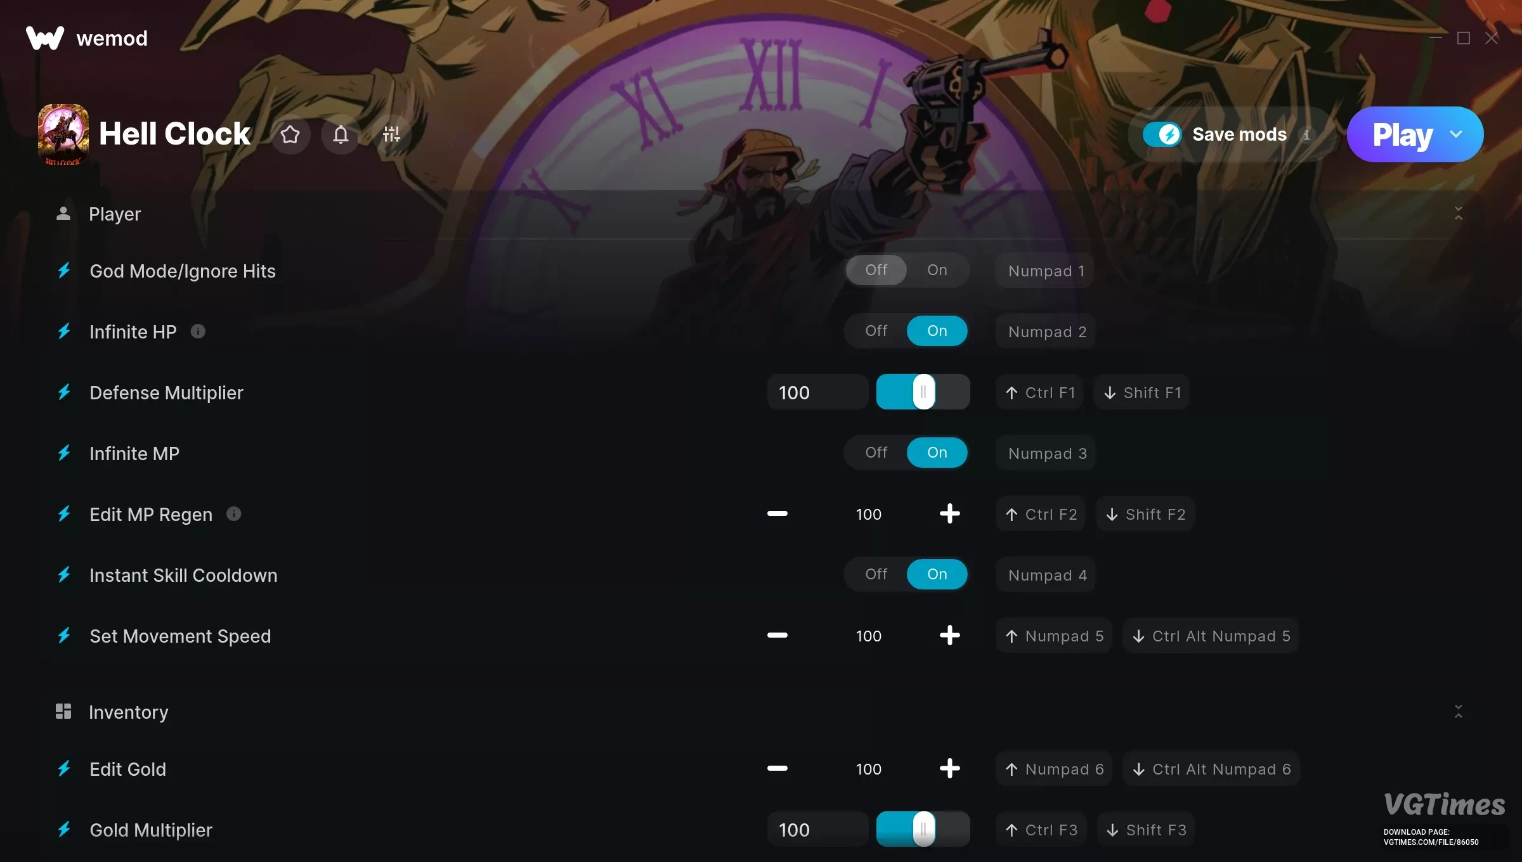The image size is (1522, 862).
Task: Collapse the Player section
Action: 1459,214
